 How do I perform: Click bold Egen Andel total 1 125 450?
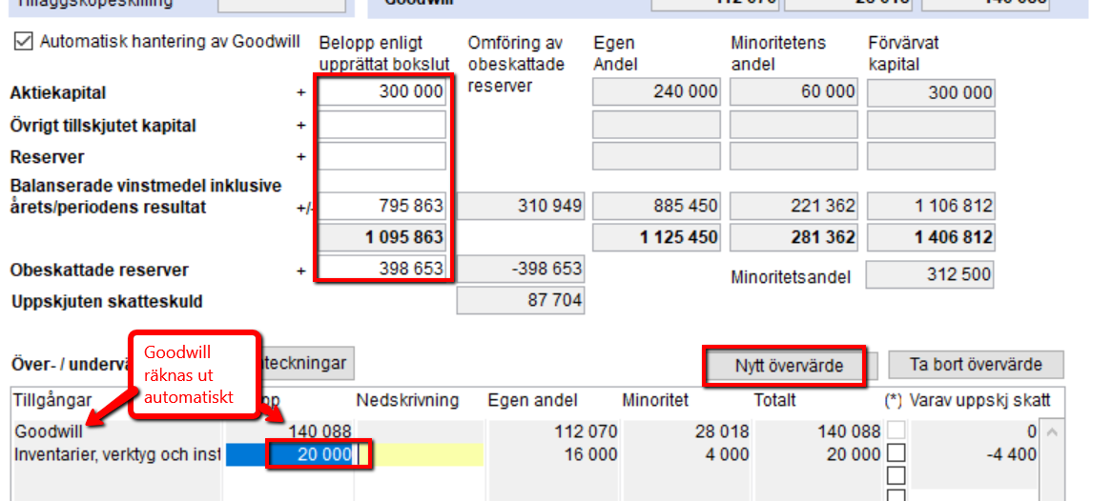pos(656,237)
